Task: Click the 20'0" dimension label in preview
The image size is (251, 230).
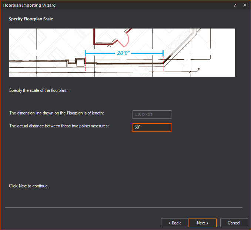Action: (x=124, y=53)
